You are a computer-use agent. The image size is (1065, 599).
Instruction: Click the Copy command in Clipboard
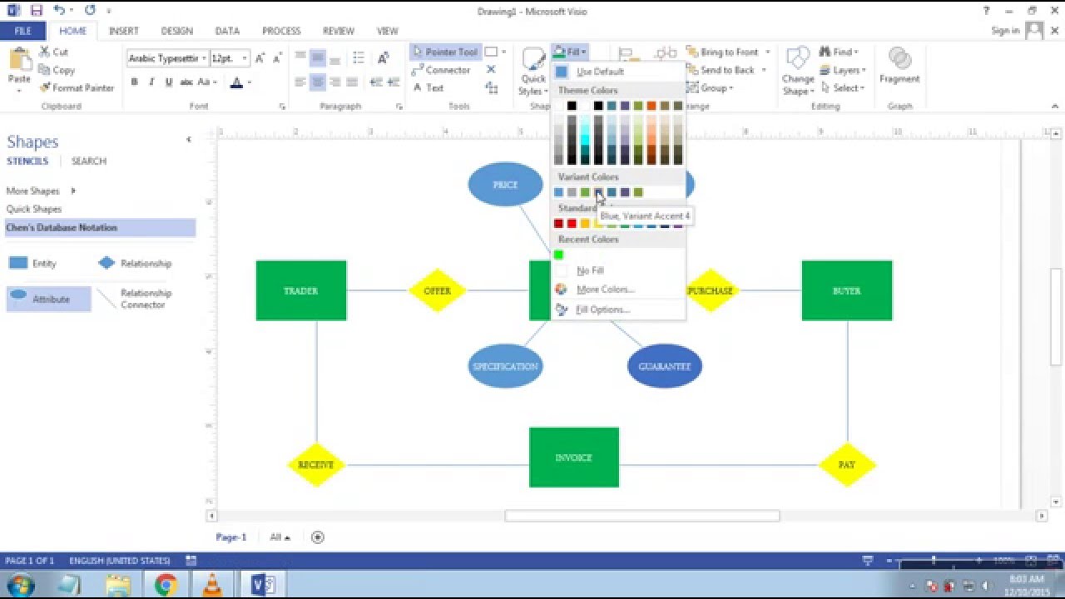[57, 70]
